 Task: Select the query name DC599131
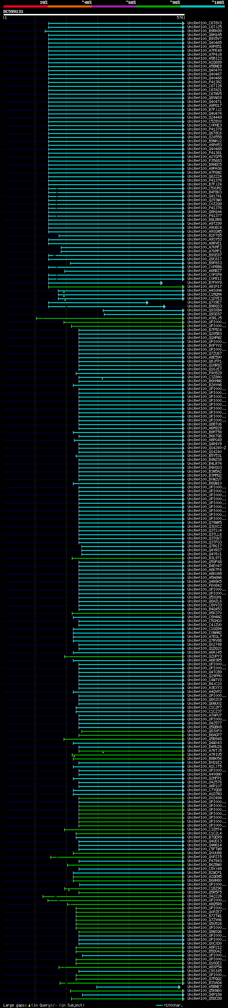13,12
